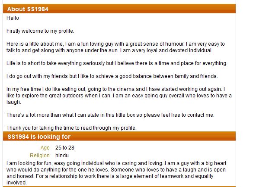Click the "I am looking for fun" description line
The height and width of the screenshot is (187, 256).
pos(116,163)
